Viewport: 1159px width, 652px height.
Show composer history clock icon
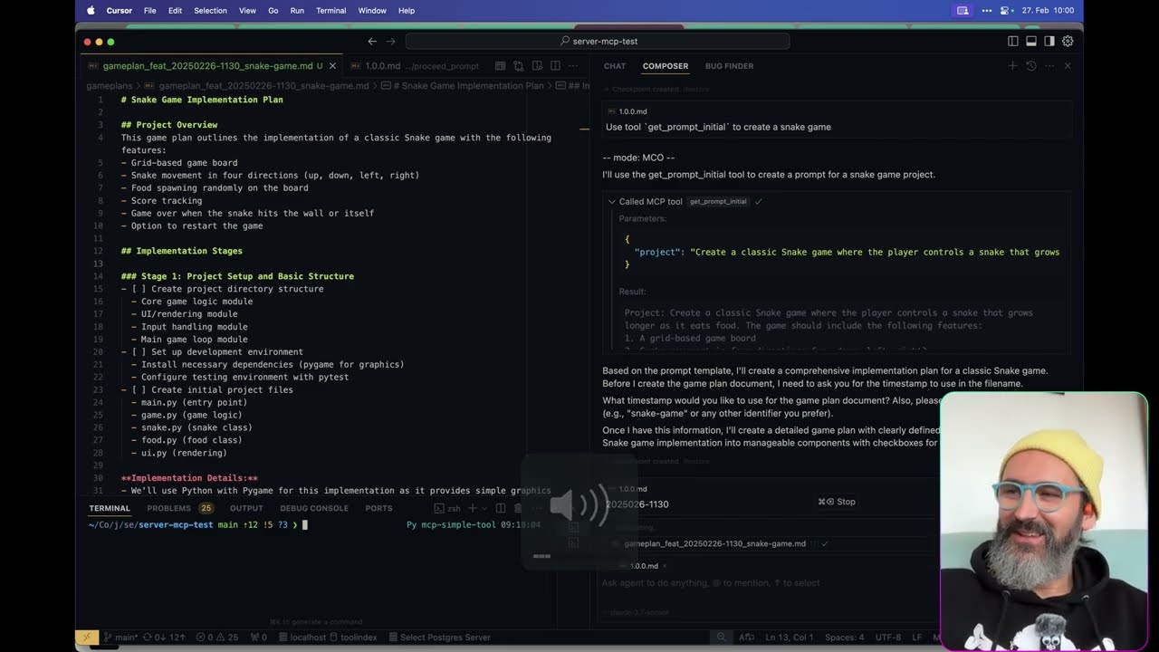click(x=1030, y=66)
